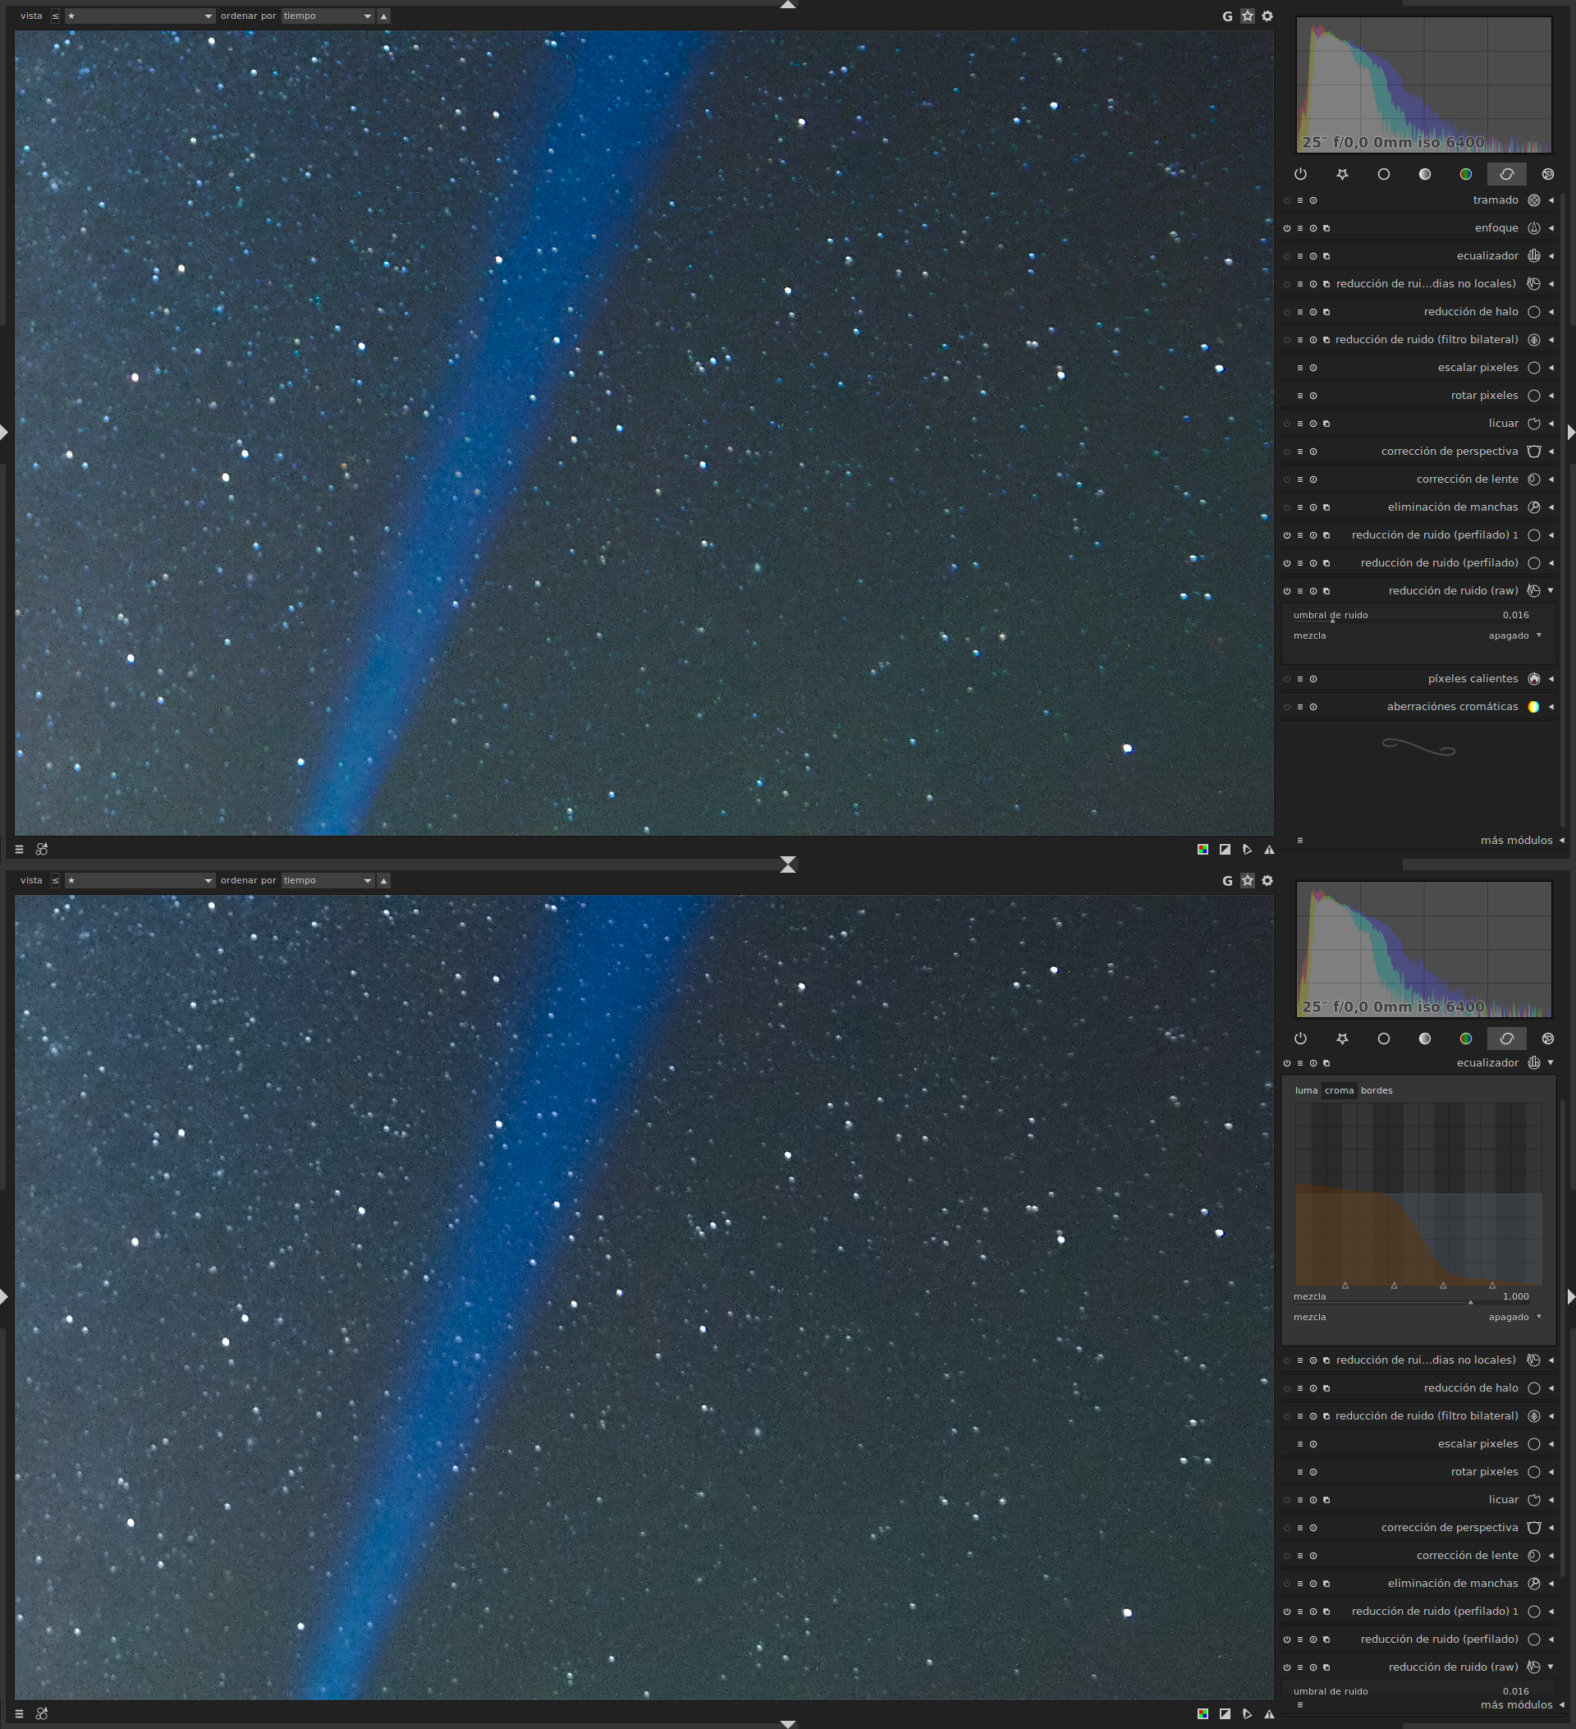Switch to bordes tab in ecualizador

coord(1377,1091)
